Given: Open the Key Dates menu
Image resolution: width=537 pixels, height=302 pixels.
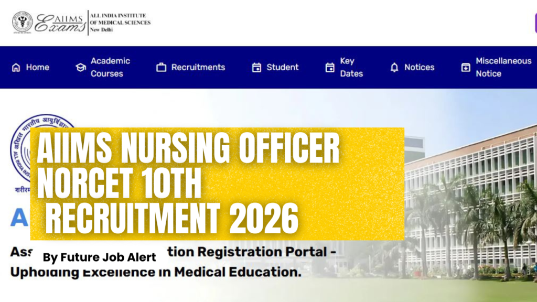Looking at the screenshot, I should tap(344, 68).
